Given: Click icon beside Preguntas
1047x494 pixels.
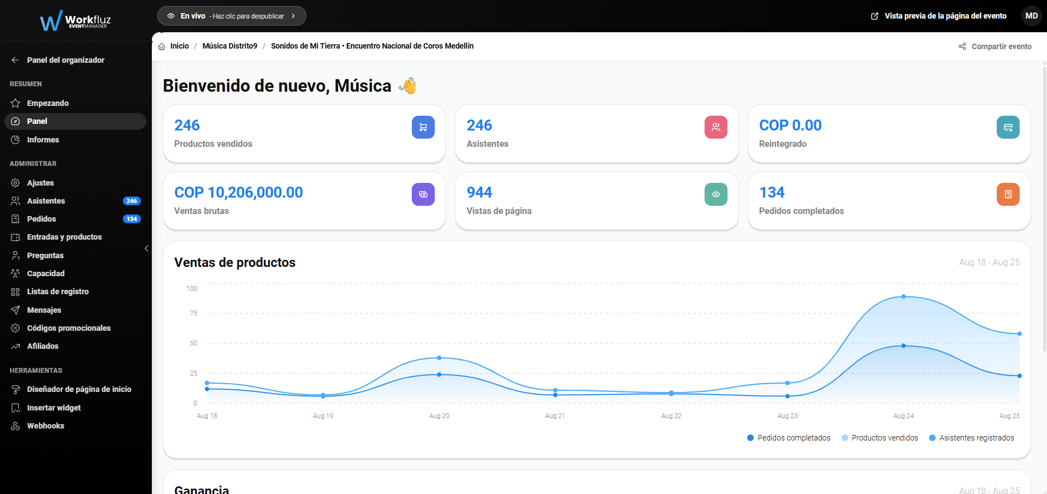Looking at the screenshot, I should (x=15, y=255).
